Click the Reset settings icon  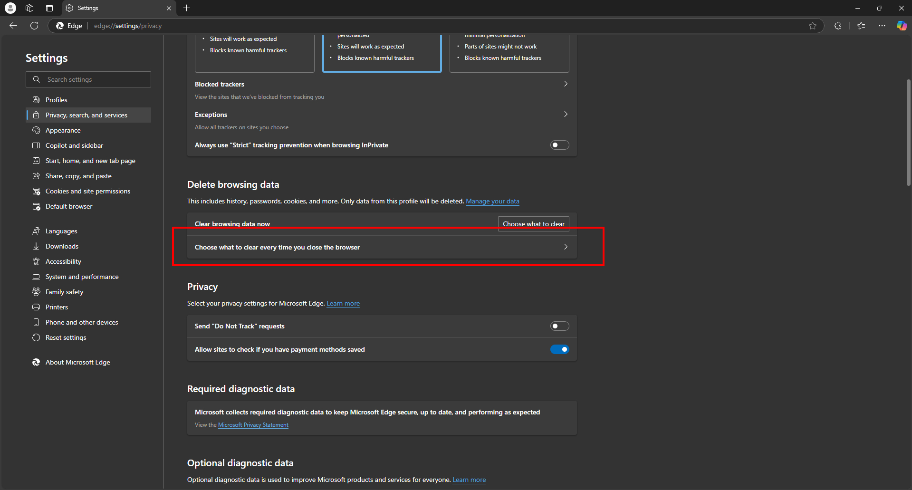click(x=36, y=337)
